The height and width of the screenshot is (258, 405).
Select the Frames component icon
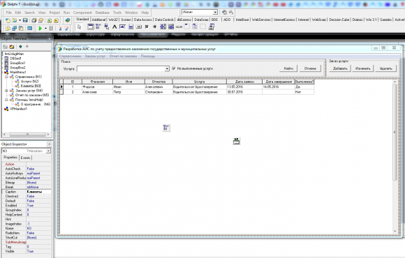91,26
